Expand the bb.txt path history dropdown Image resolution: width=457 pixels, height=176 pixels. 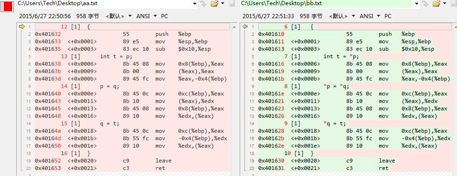tap(417, 4)
